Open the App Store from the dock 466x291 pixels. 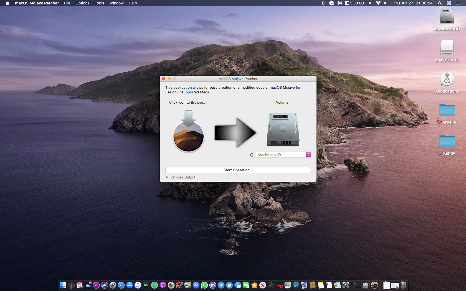pyautogui.click(x=130, y=285)
